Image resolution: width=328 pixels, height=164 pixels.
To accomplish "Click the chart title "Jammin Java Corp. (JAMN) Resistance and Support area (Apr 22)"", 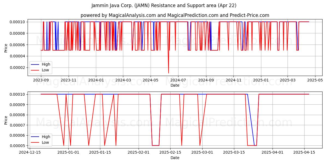I will point(164,5).
